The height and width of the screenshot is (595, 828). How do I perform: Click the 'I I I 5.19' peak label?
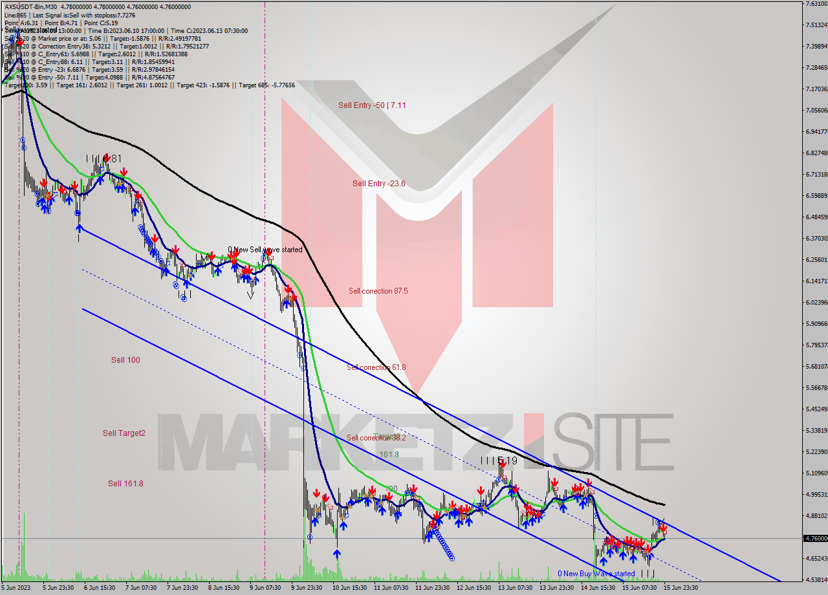point(499,461)
